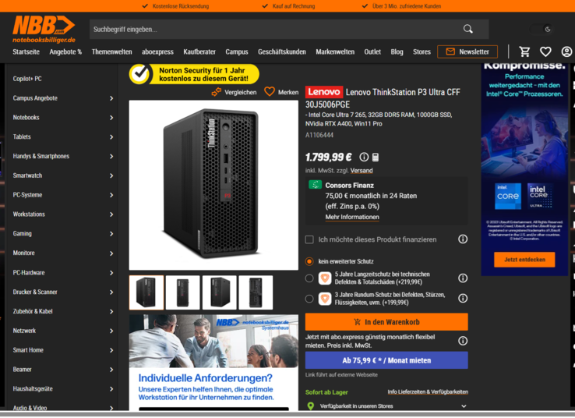Click the main ThinkStation product image
575x418 pixels.
point(213,185)
